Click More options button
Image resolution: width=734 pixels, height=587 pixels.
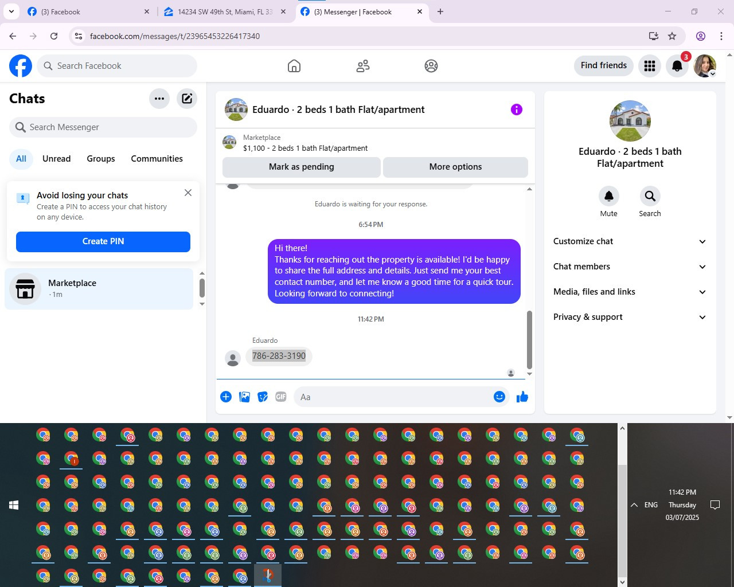pos(455,167)
